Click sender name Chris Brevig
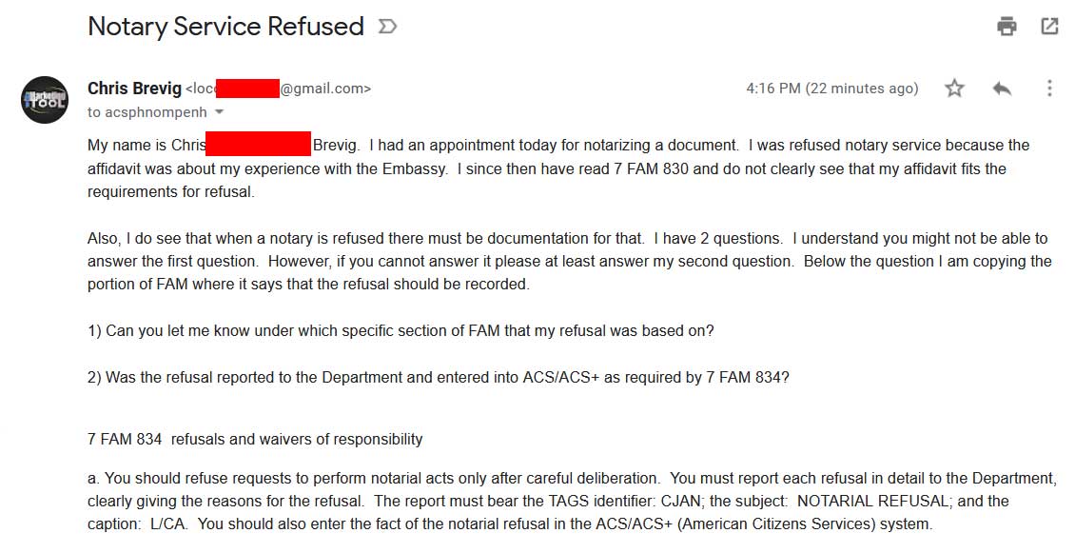 pyautogui.click(x=134, y=89)
